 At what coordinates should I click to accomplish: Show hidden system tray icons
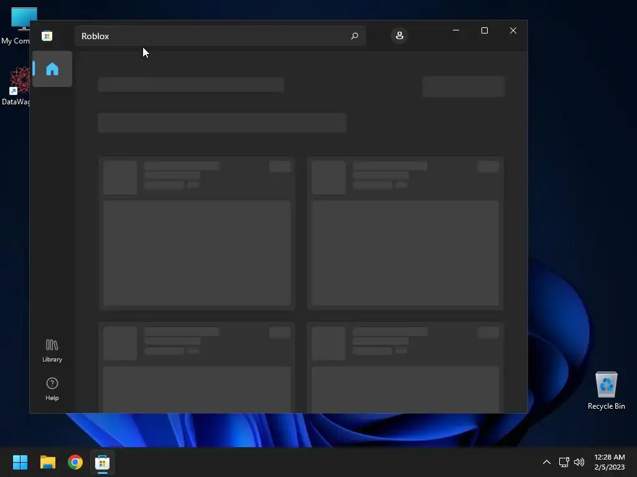click(x=547, y=462)
